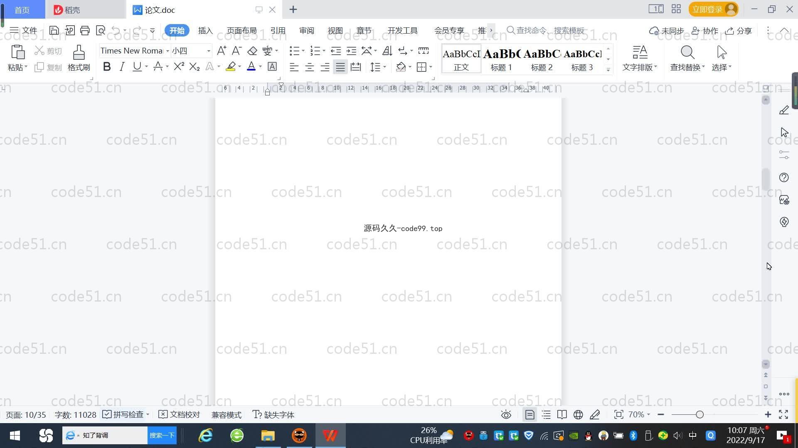Apply Superscript formatting
The height and width of the screenshot is (448, 798).
tap(179, 66)
